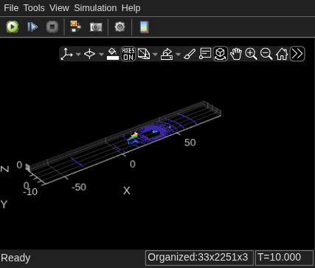
Task: Click the 50 tick label on X axis
Action: click(x=190, y=142)
